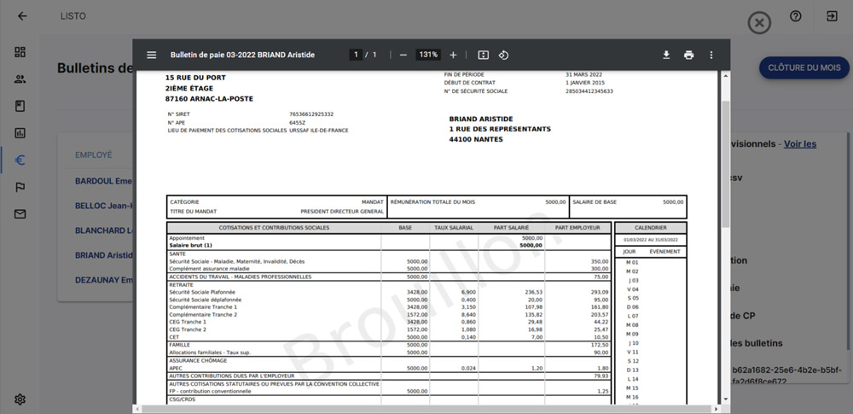853x414 pixels.
Task: Toggle the PDF viewer sidebar menu
Action: tap(152, 55)
